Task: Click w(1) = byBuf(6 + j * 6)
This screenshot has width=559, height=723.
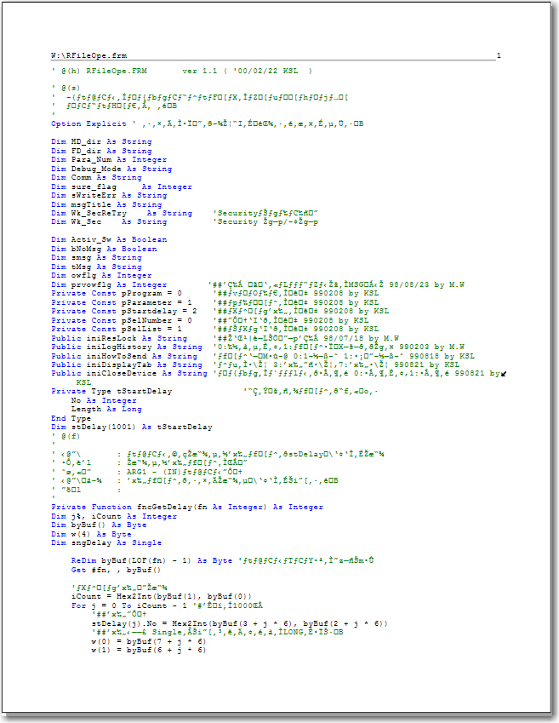Action: [148, 650]
